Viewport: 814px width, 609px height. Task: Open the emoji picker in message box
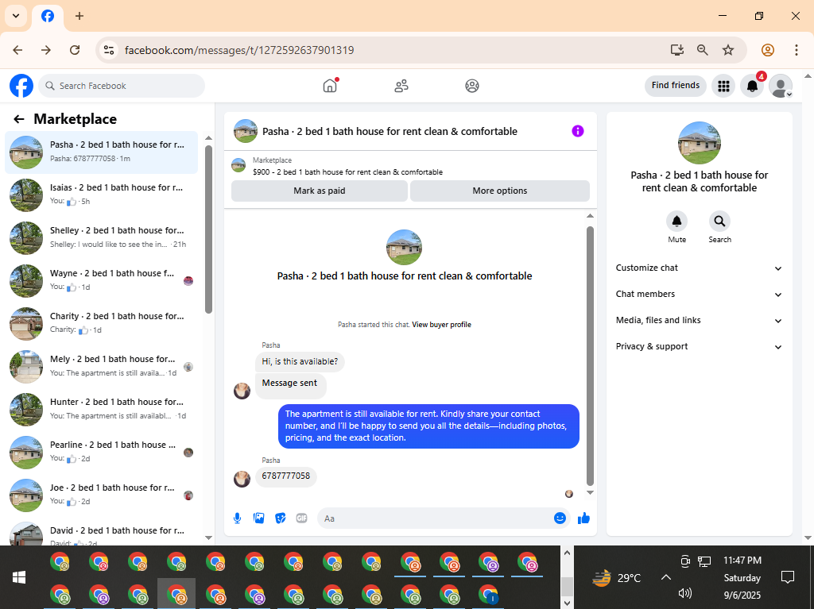tap(560, 518)
